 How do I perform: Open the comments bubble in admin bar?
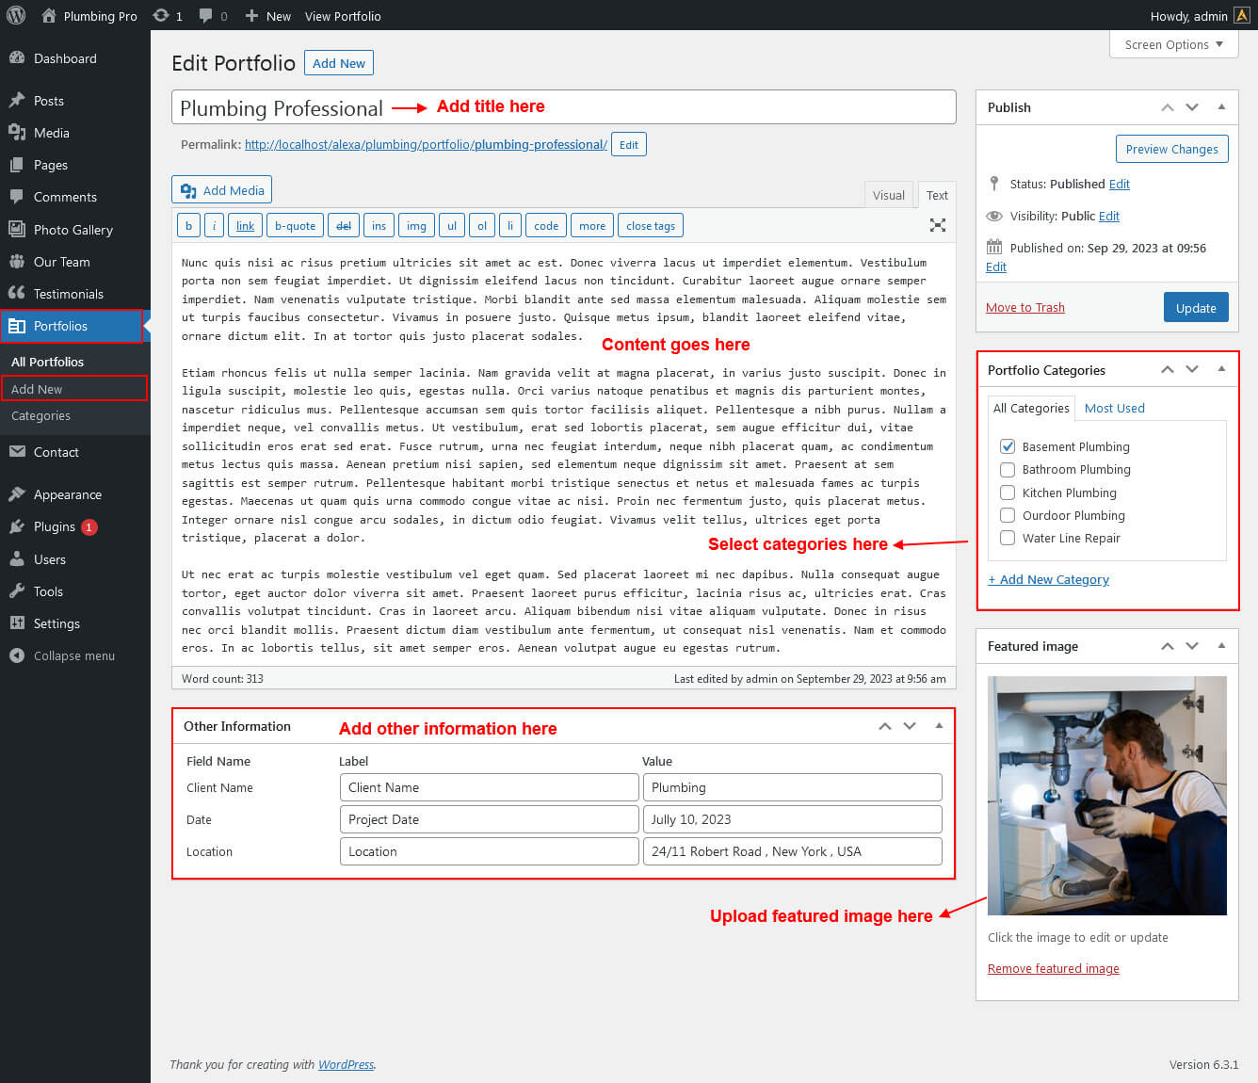205,15
